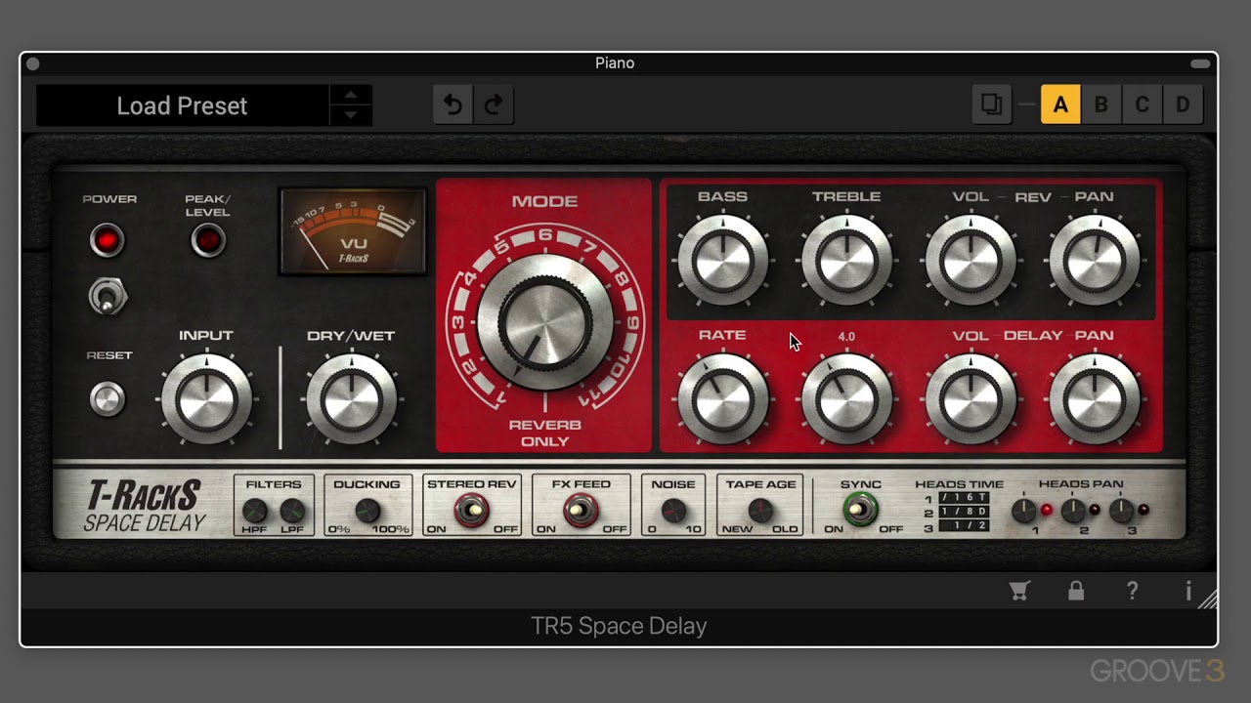Click the Peak/Level indicator light

coord(207,240)
